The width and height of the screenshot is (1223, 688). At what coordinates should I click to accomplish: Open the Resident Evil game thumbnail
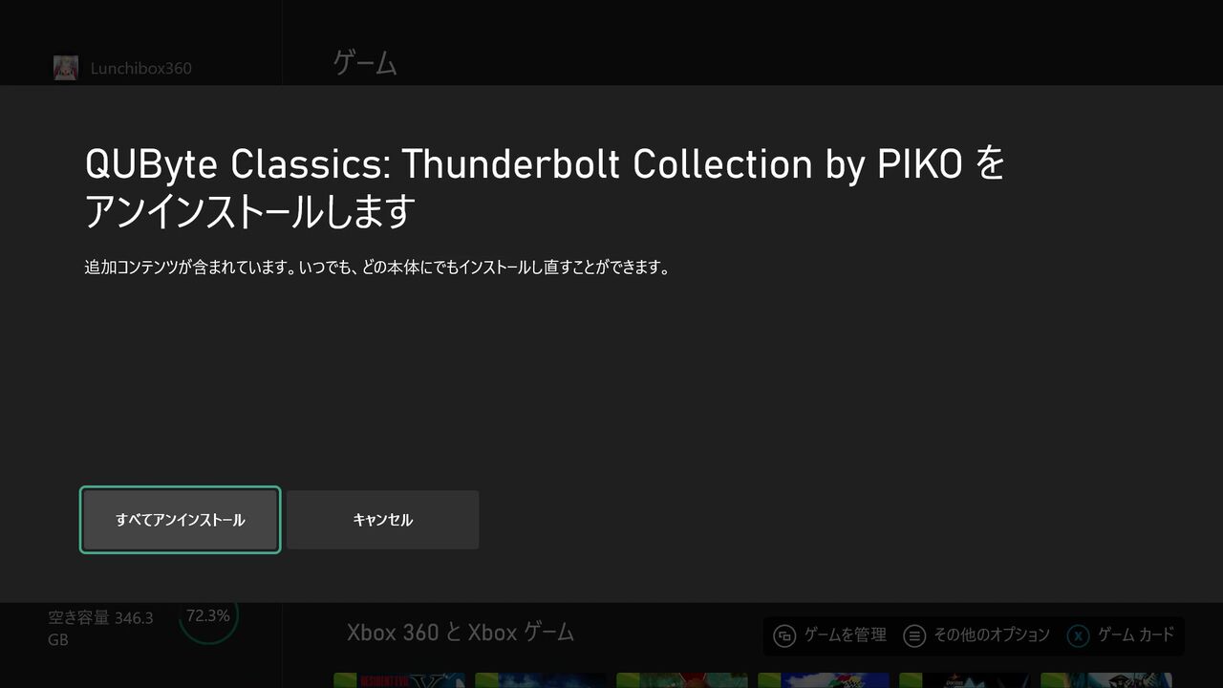(399, 680)
